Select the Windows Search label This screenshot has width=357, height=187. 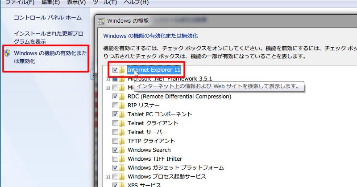[149, 150]
